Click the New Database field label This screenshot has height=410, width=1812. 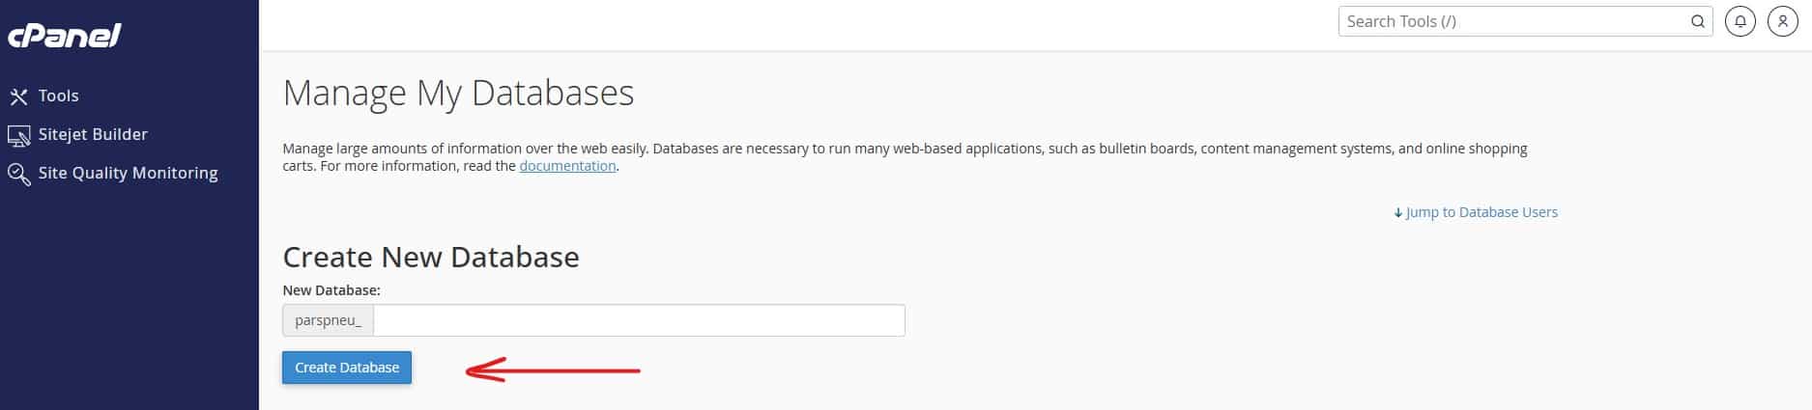click(331, 289)
